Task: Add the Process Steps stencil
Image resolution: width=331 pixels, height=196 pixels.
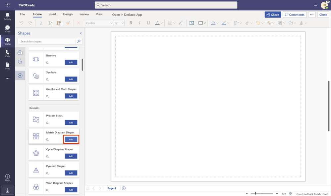Action: click(71, 122)
